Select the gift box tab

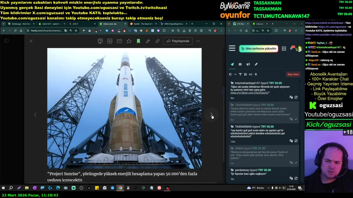coord(240,64)
